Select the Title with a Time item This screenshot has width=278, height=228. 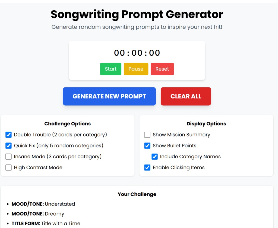pyautogui.click(x=46, y=224)
